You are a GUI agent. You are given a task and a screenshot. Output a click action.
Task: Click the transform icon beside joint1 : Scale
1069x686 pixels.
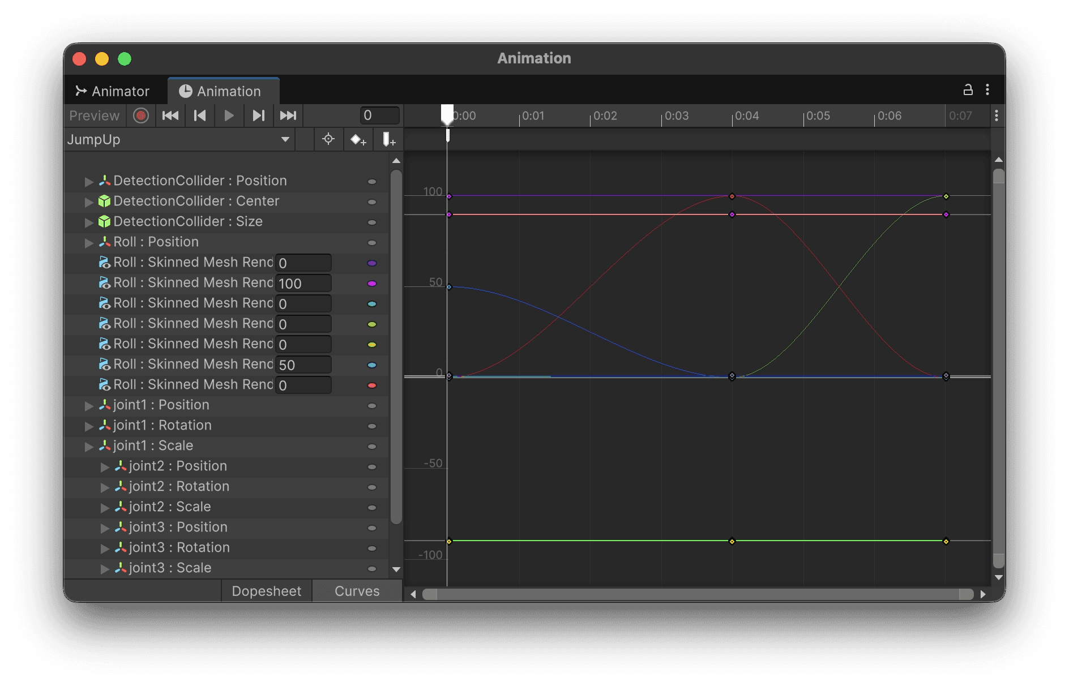[x=105, y=445]
